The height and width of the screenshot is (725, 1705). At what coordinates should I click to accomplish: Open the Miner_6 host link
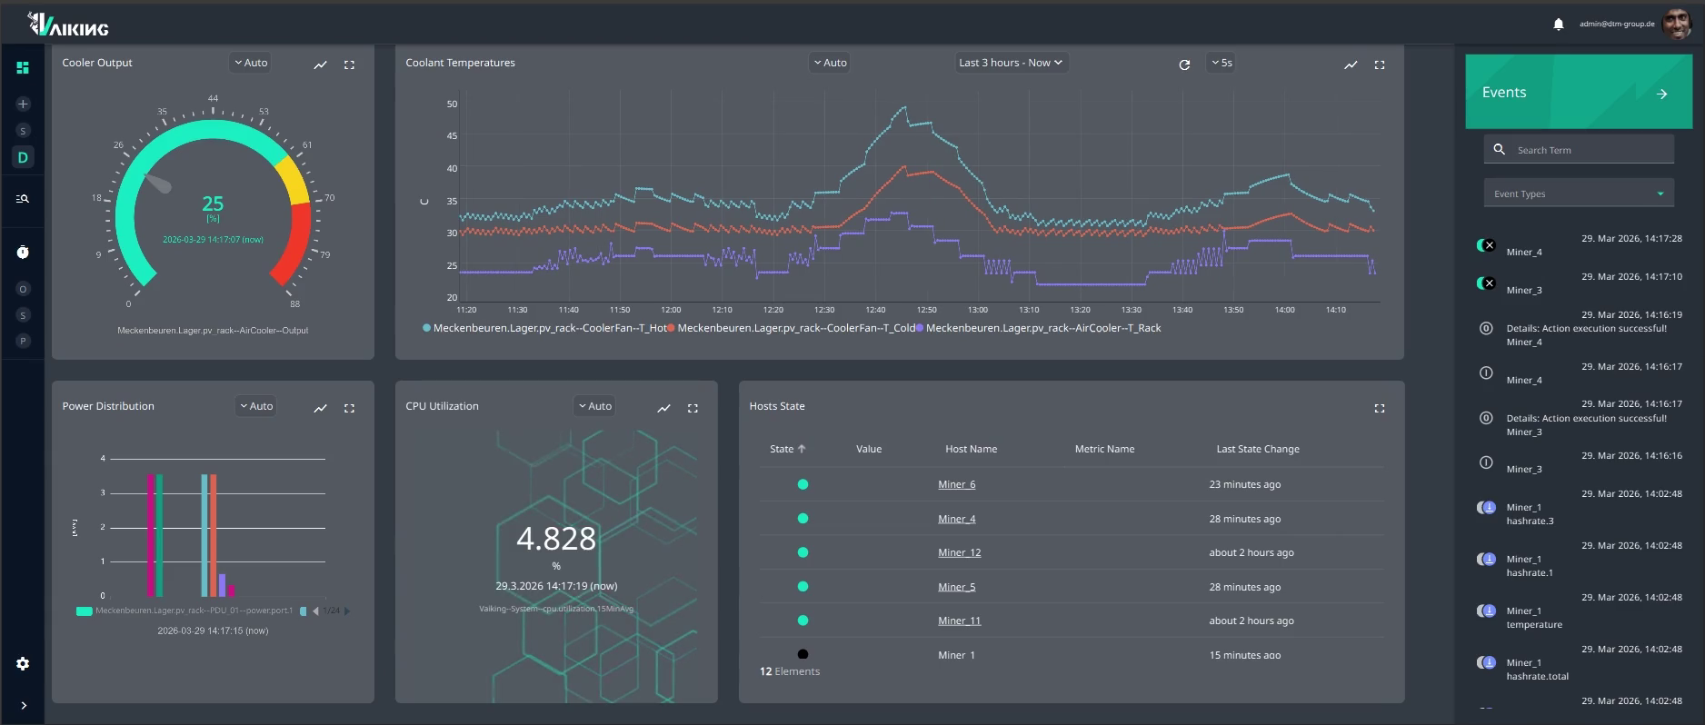pos(956,484)
